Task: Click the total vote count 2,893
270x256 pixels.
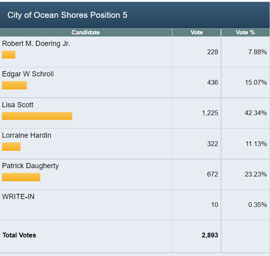Action: point(210,235)
